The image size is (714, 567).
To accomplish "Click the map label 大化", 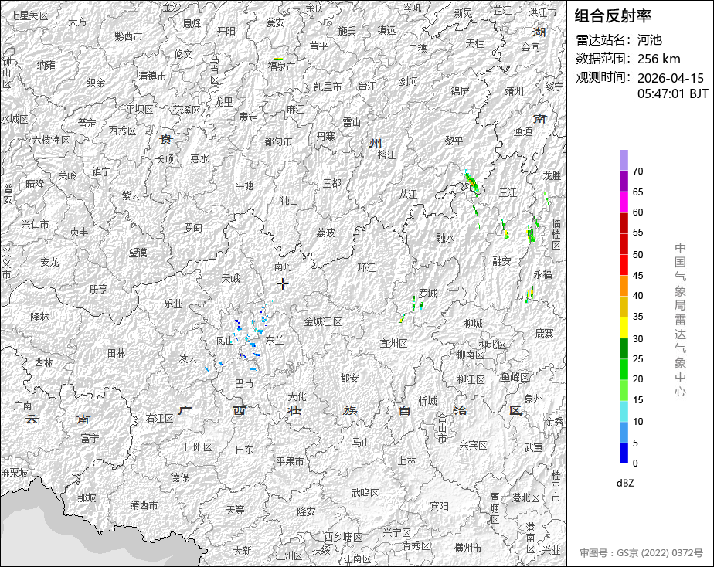I will [x=297, y=396].
